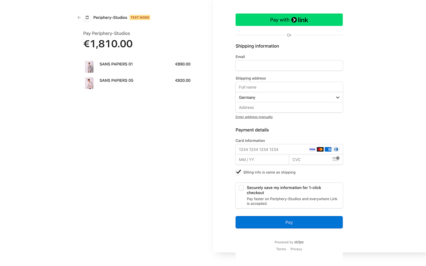Click the Diners Club card icon
This screenshot has height=266, width=426.
[x=336, y=149]
